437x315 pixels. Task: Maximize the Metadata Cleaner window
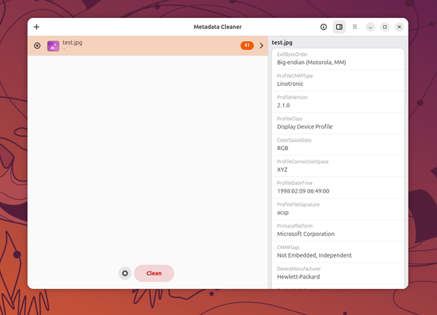[x=385, y=27]
